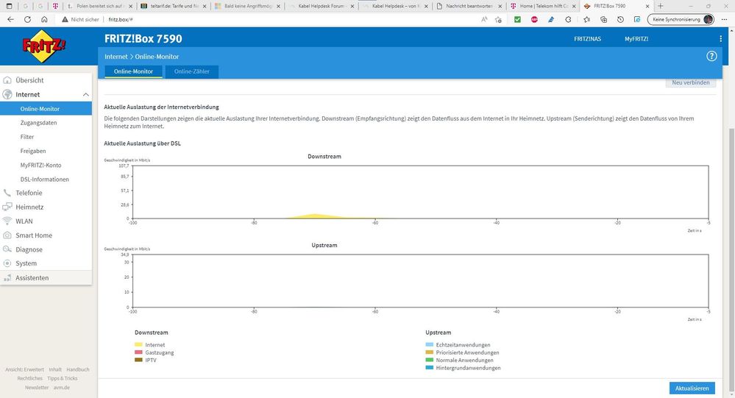Click the WLAN signal icon
The height and width of the screenshot is (398, 735).
[7, 221]
